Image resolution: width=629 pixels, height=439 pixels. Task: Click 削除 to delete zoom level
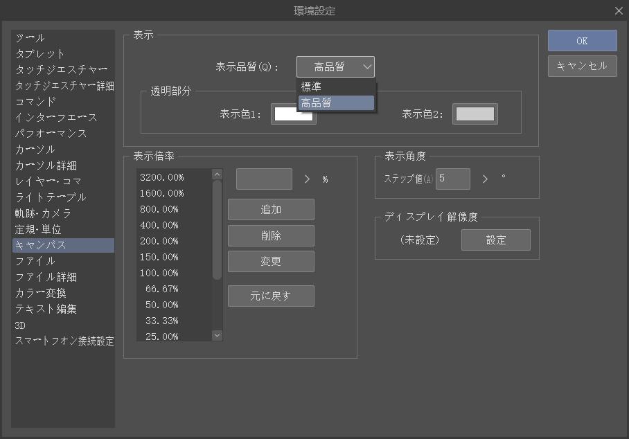[271, 235]
